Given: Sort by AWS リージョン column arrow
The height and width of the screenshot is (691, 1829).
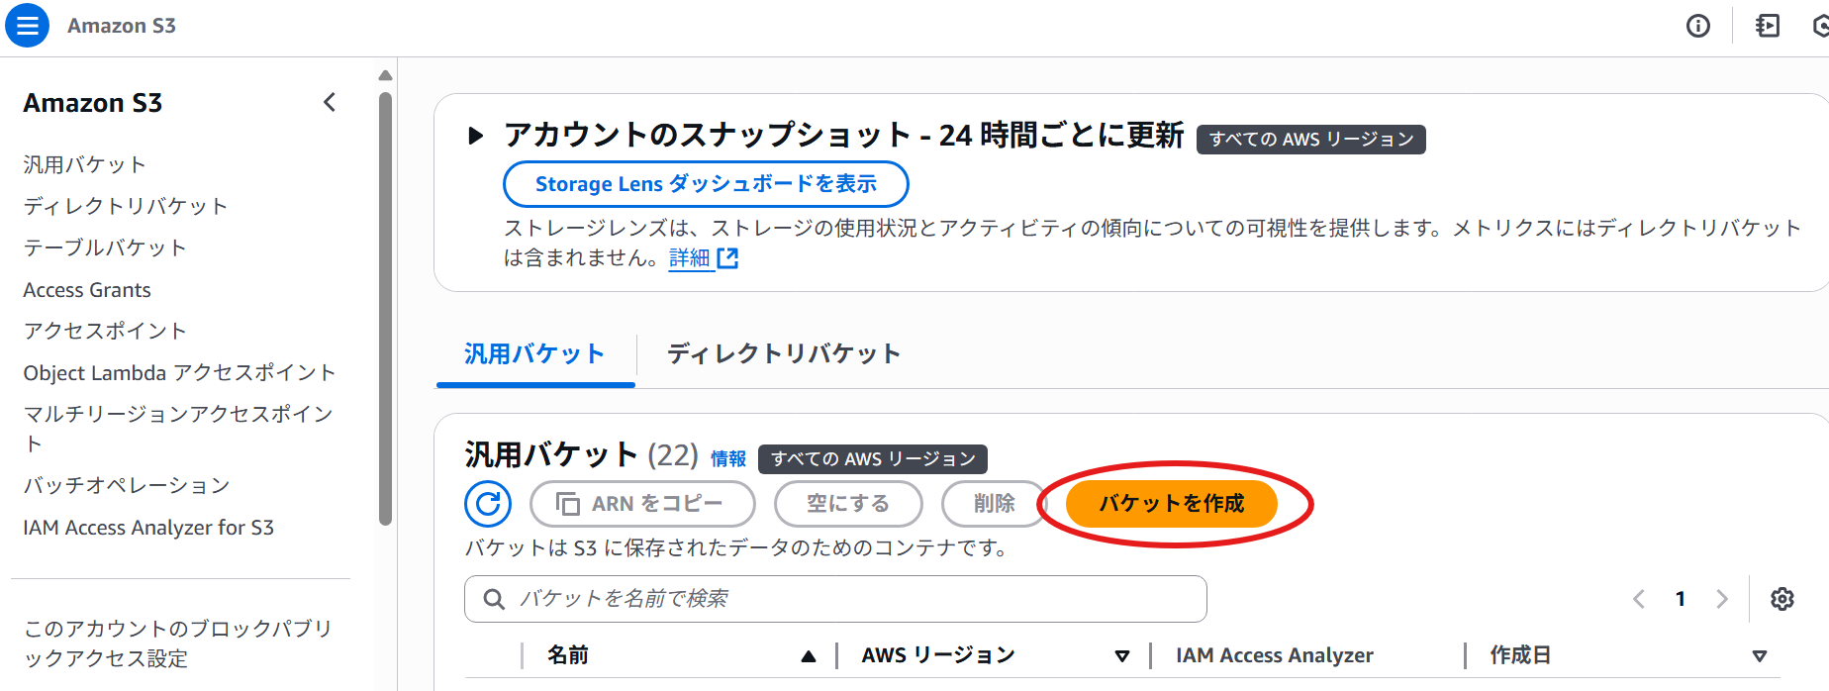Looking at the screenshot, I should tap(1122, 656).
